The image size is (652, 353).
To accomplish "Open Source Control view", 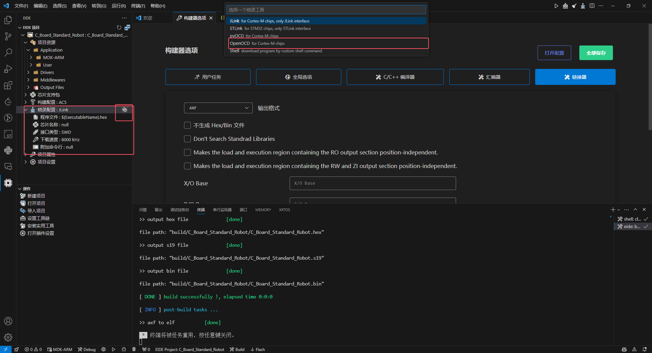I will [x=8, y=36].
